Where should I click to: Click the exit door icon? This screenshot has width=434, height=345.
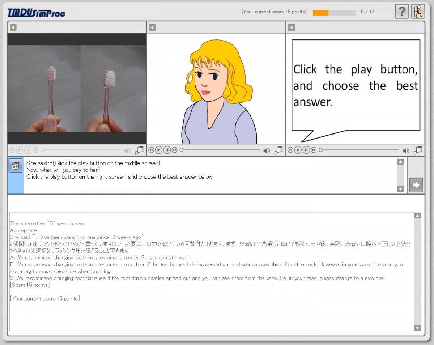[418, 12]
